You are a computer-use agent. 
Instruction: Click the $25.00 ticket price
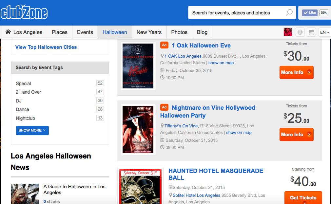[x=296, y=118]
